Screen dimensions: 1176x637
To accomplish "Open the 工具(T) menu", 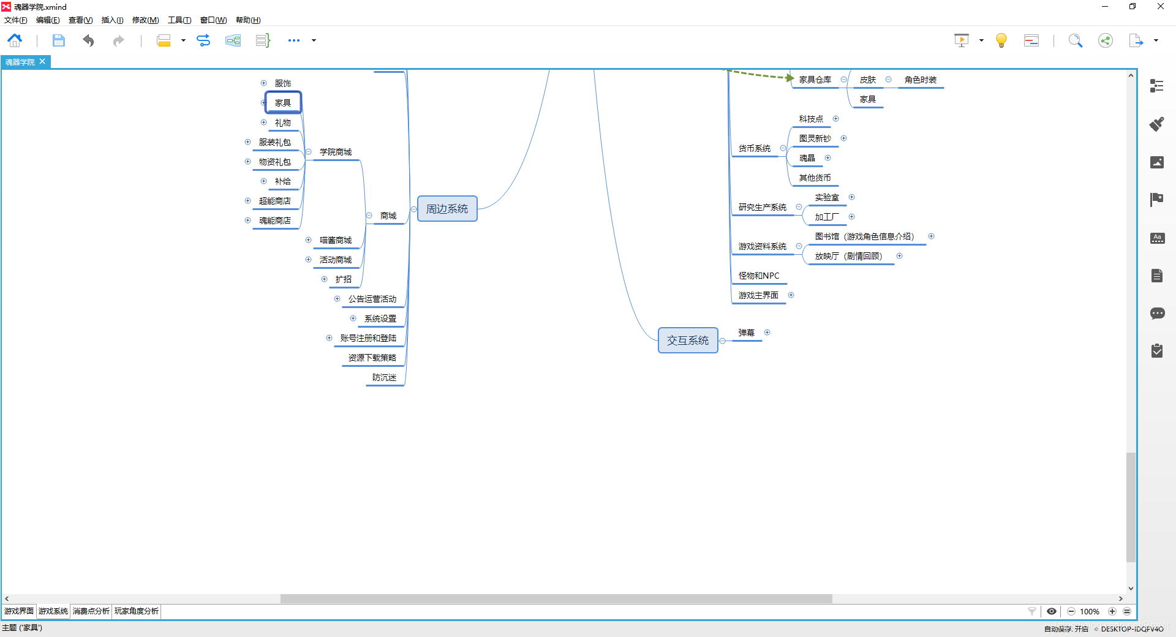I will [x=179, y=20].
